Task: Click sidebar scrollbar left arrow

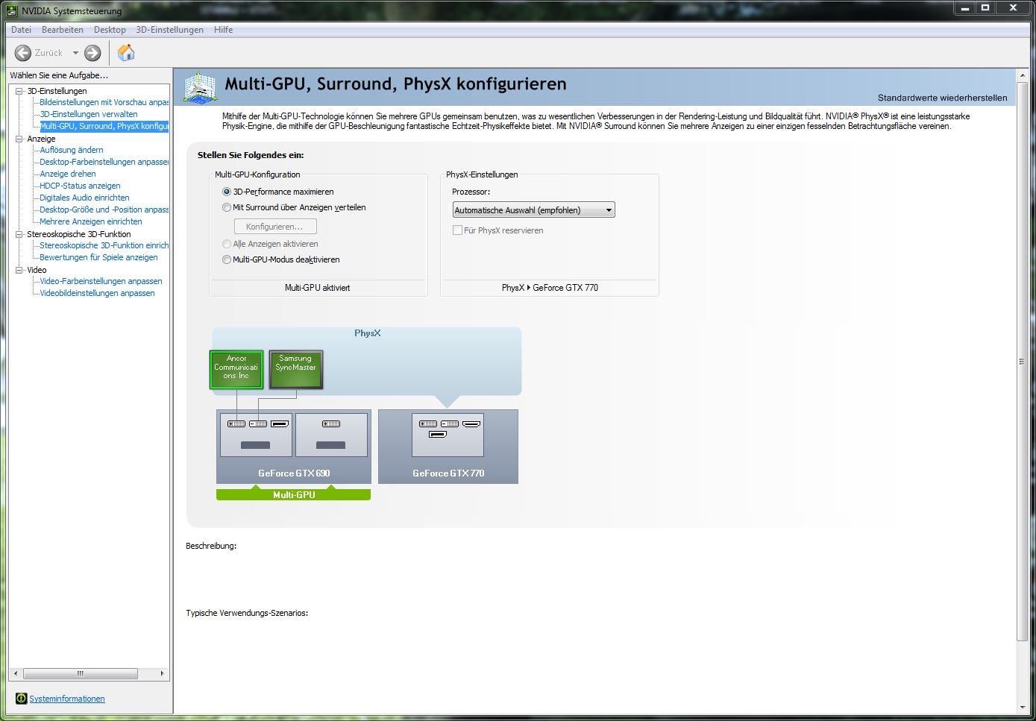Action: tap(16, 673)
